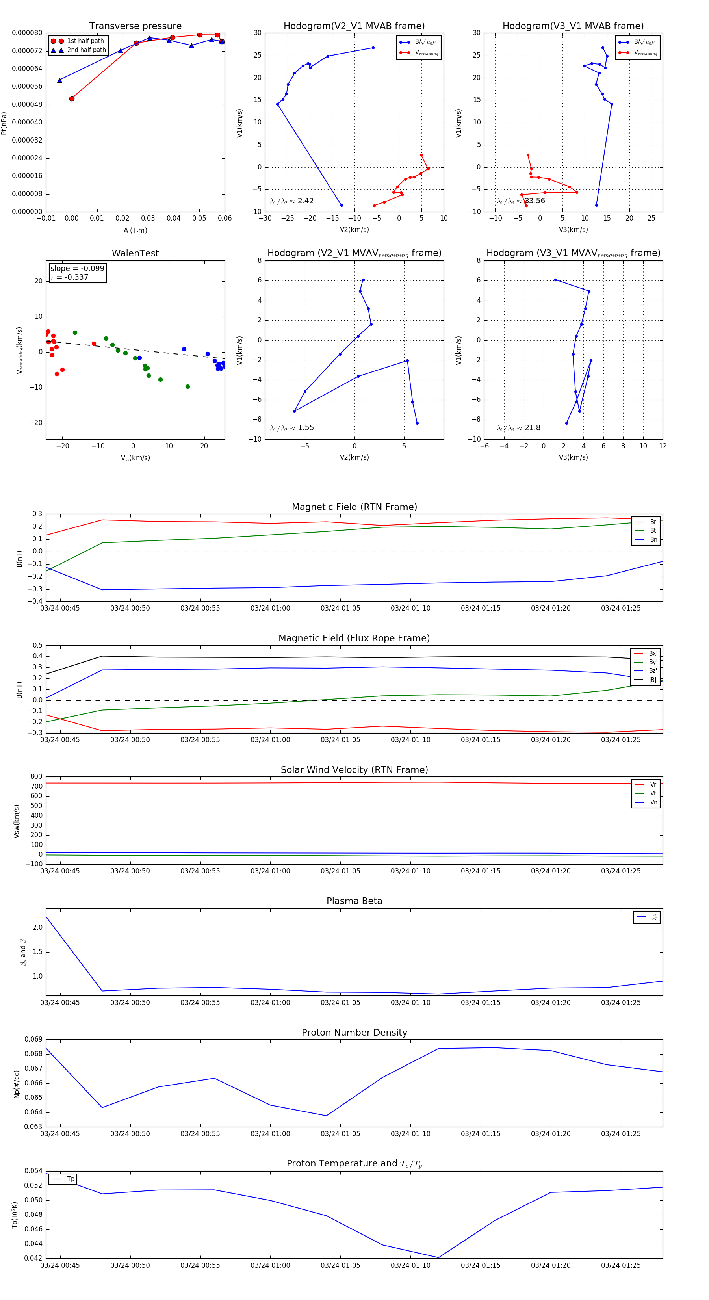Click the 'λ1/λ2 ≈ 1.55' annotation
Image resolution: width=709 pixels, height=1300 pixels.
pyautogui.click(x=291, y=428)
